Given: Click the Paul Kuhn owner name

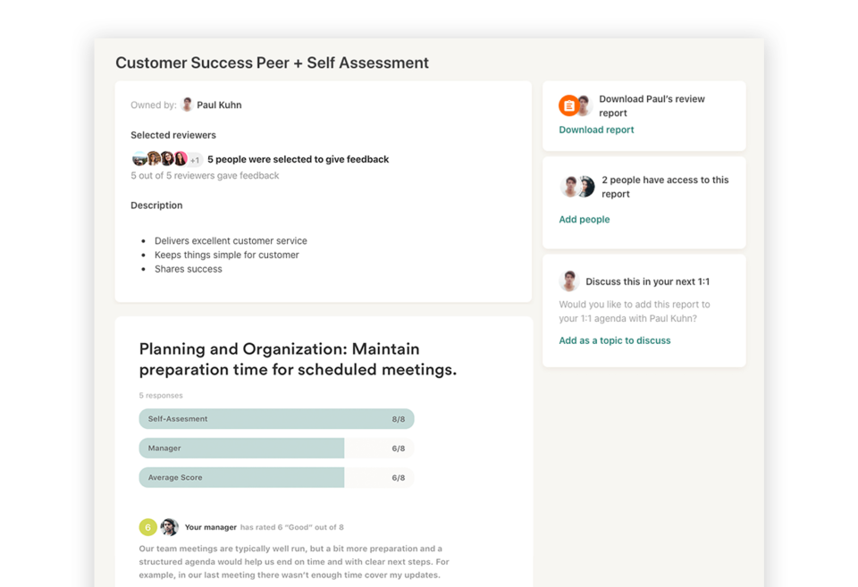Looking at the screenshot, I should pyautogui.click(x=219, y=105).
